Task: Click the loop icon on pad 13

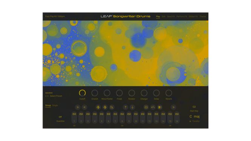Action: coord(156,114)
